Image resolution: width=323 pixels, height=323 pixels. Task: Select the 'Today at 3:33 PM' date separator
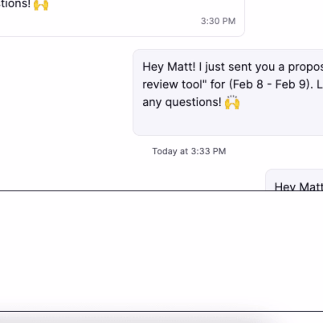189,151
